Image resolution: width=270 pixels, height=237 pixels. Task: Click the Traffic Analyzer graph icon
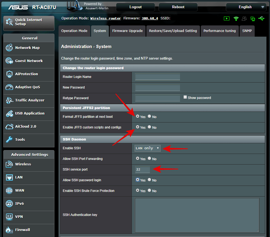click(9, 100)
